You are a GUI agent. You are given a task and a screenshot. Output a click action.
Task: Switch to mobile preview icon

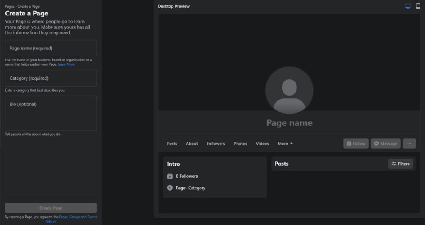click(x=418, y=6)
